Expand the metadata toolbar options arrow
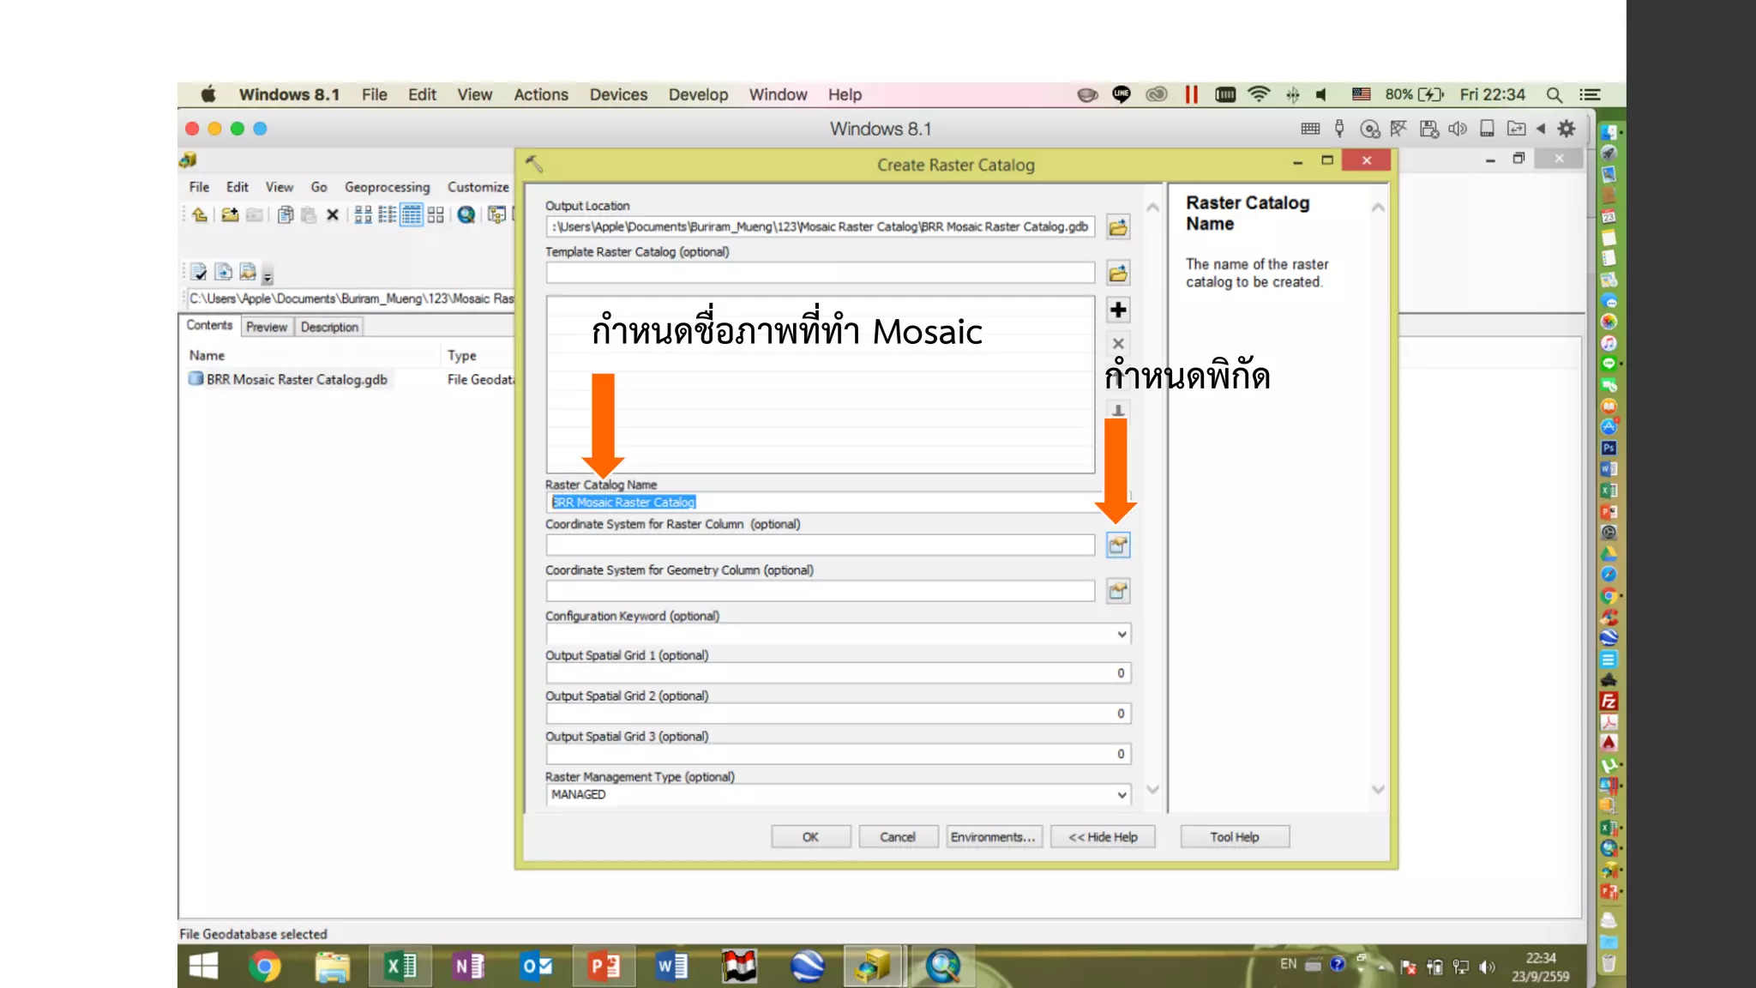This screenshot has width=1756, height=988. [x=268, y=276]
